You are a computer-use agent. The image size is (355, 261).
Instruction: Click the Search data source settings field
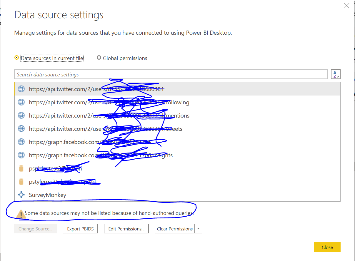171,74
